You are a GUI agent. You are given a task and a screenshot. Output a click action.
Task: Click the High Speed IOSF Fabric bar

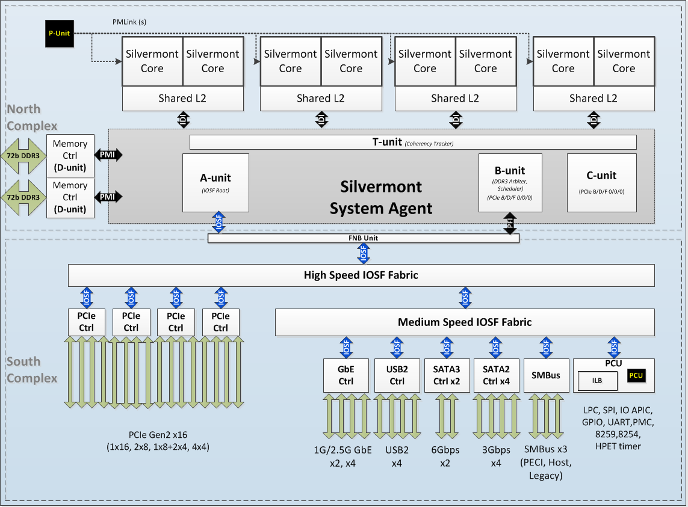pyautogui.click(x=361, y=275)
